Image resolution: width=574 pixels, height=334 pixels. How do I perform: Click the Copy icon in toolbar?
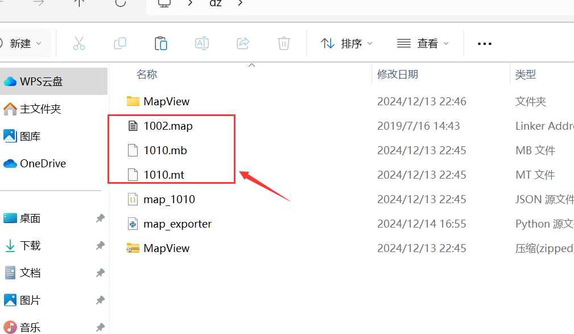click(120, 43)
